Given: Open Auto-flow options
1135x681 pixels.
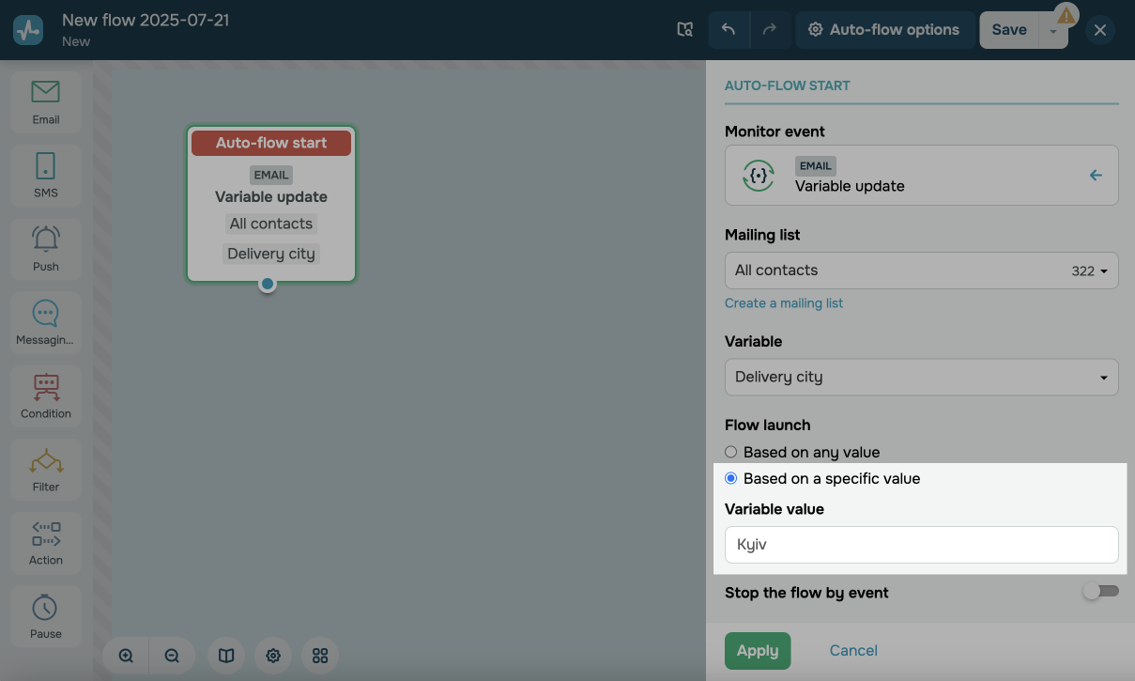Looking at the screenshot, I should pyautogui.click(x=883, y=30).
